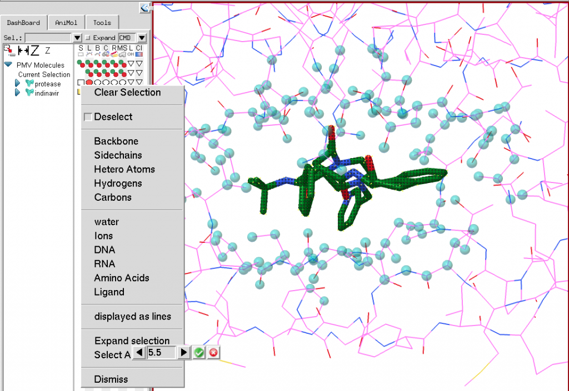Cancel distance with the red X icon
569x391 pixels.
213,352
